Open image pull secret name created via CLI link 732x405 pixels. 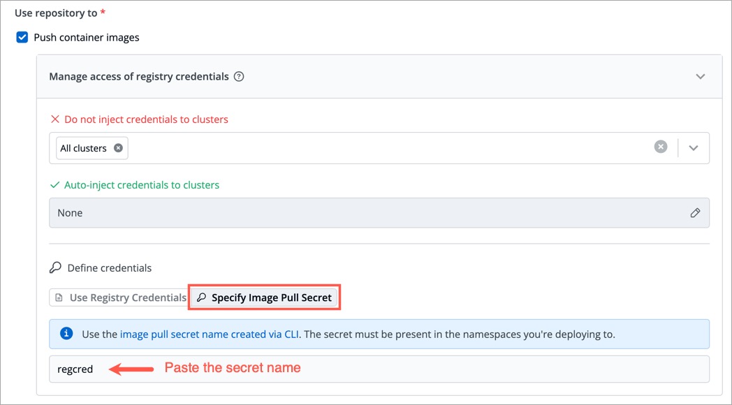point(210,334)
